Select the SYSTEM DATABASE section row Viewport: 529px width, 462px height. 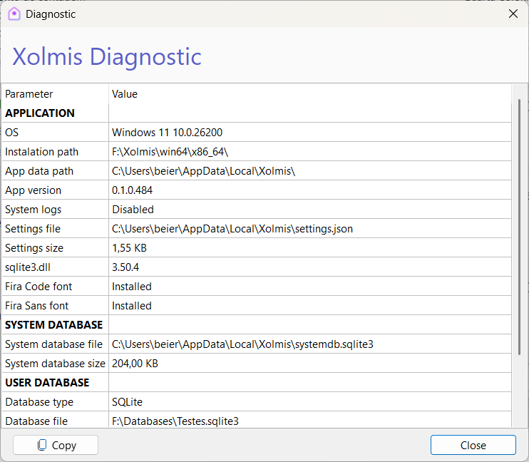tap(257, 324)
